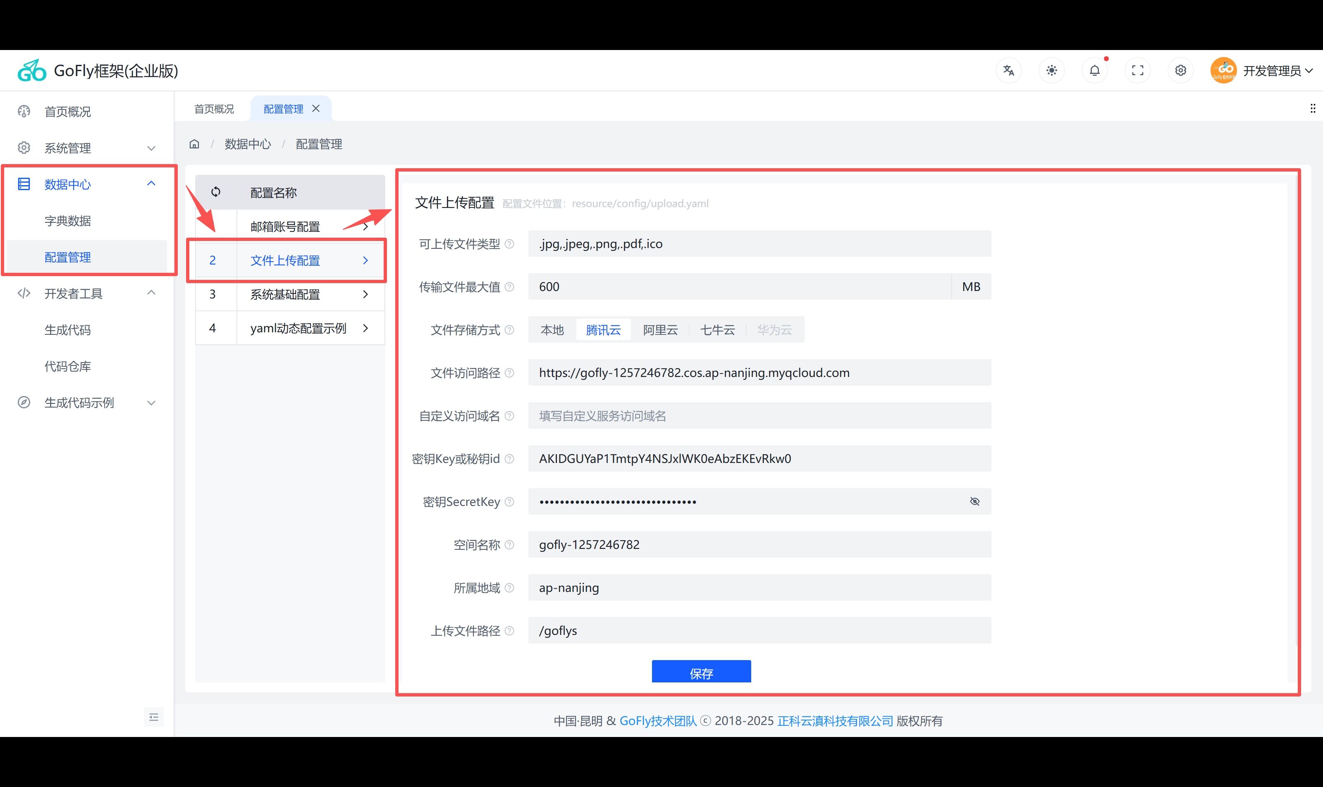
Task: Open page settings gear in header
Action: point(1180,71)
